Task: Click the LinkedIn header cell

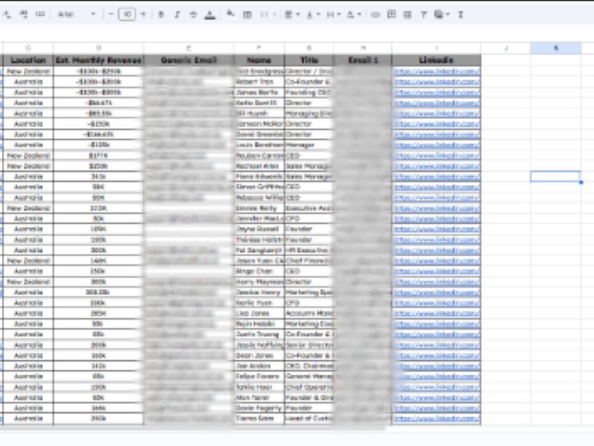Action: pyautogui.click(x=437, y=60)
